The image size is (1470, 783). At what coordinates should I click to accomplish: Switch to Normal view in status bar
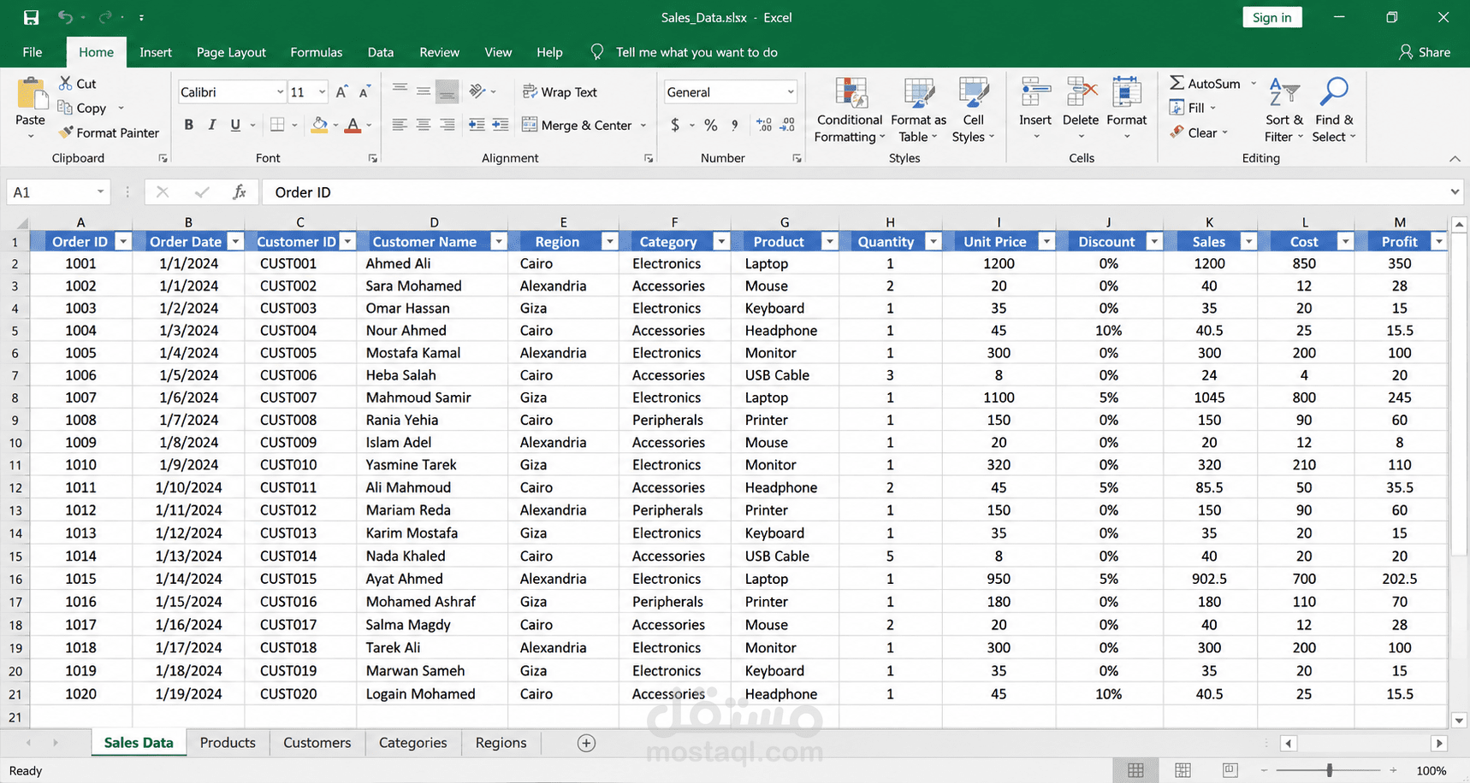pyautogui.click(x=1135, y=770)
